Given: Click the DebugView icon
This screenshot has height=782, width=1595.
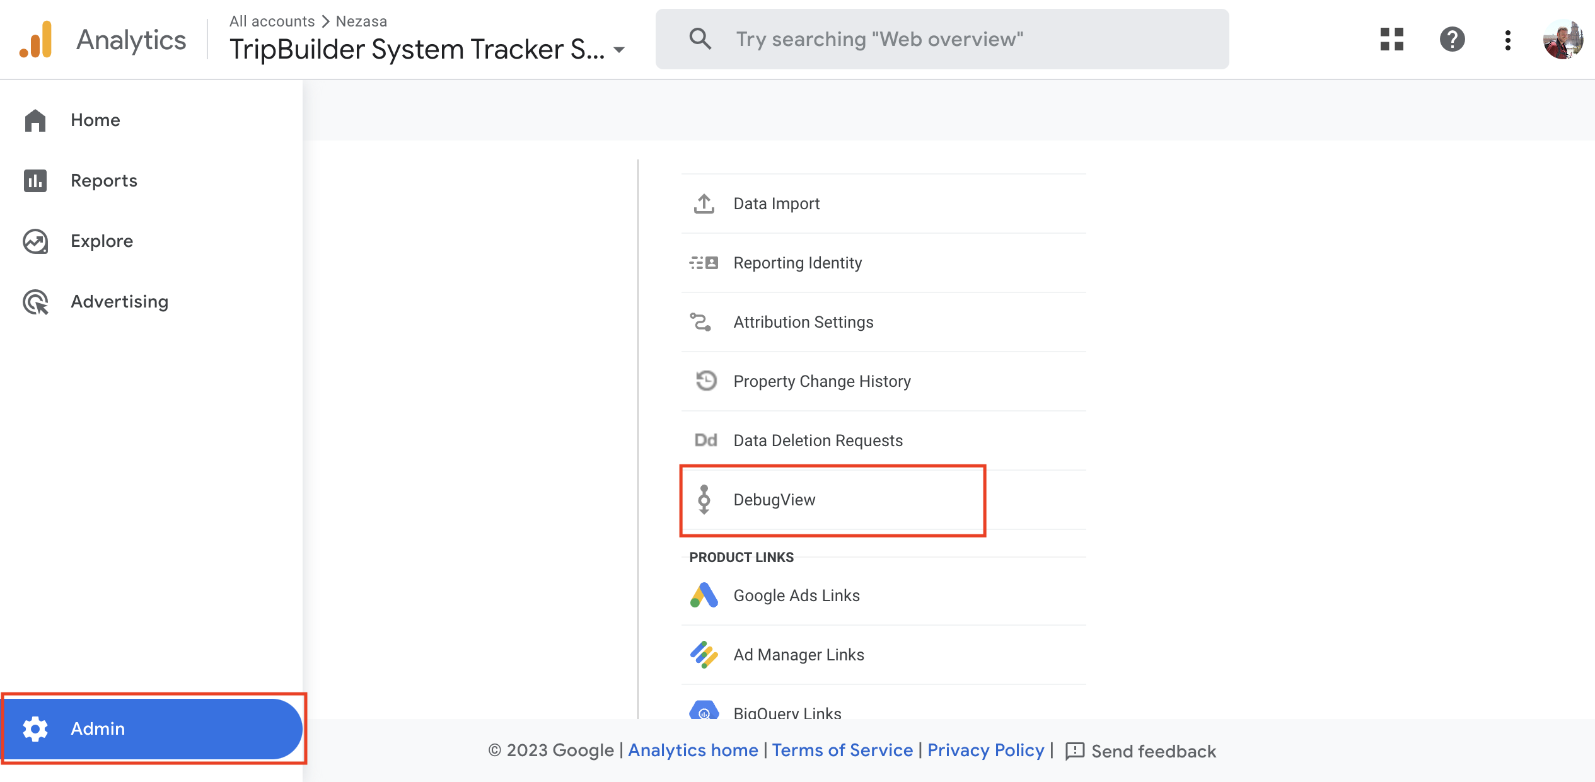Looking at the screenshot, I should 704,499.
